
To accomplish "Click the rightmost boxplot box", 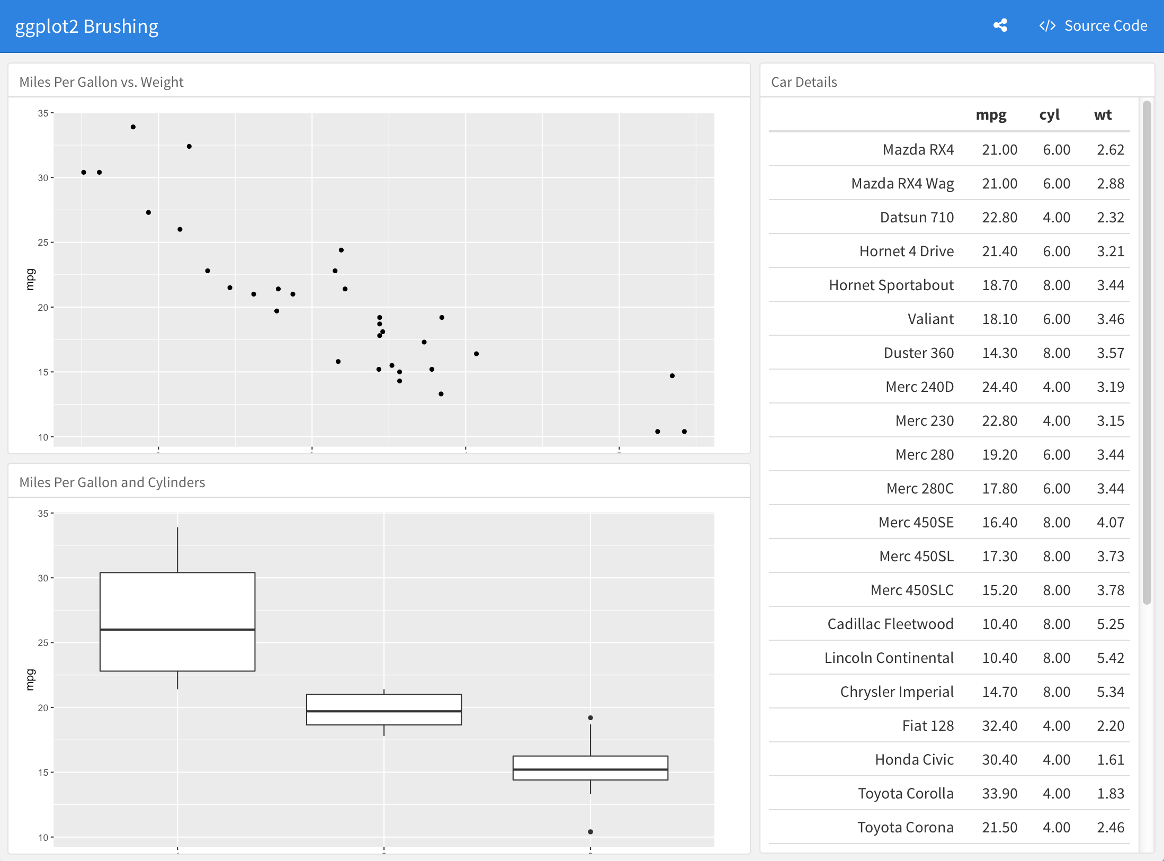I will click(590, 763).
